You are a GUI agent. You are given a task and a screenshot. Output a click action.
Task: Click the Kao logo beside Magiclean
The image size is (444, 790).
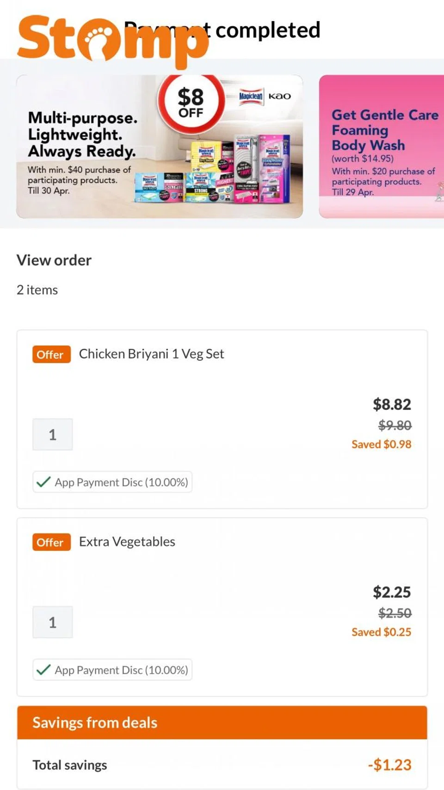click(x=279, y=96)
